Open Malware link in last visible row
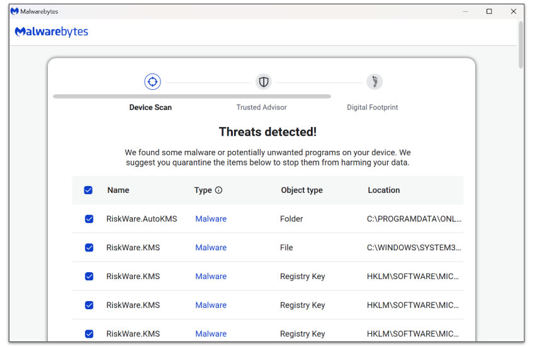Viewport: 535px width, 347px height. [x=211, y=334]
